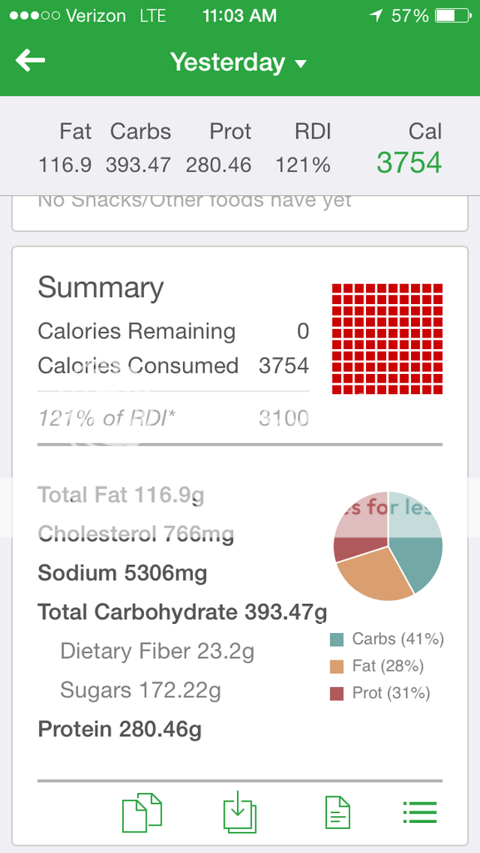
Task: Tap the copy pages icon
Action: [x=142, y=813]
